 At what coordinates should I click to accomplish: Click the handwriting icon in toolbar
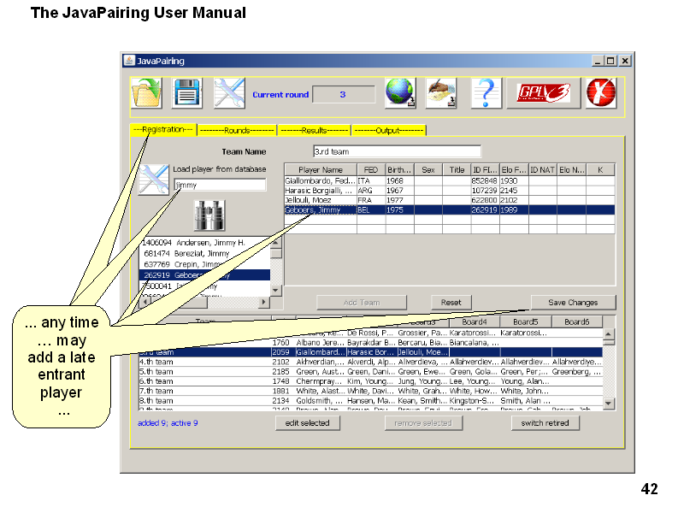pyautogui.click(x=441, y=93)
